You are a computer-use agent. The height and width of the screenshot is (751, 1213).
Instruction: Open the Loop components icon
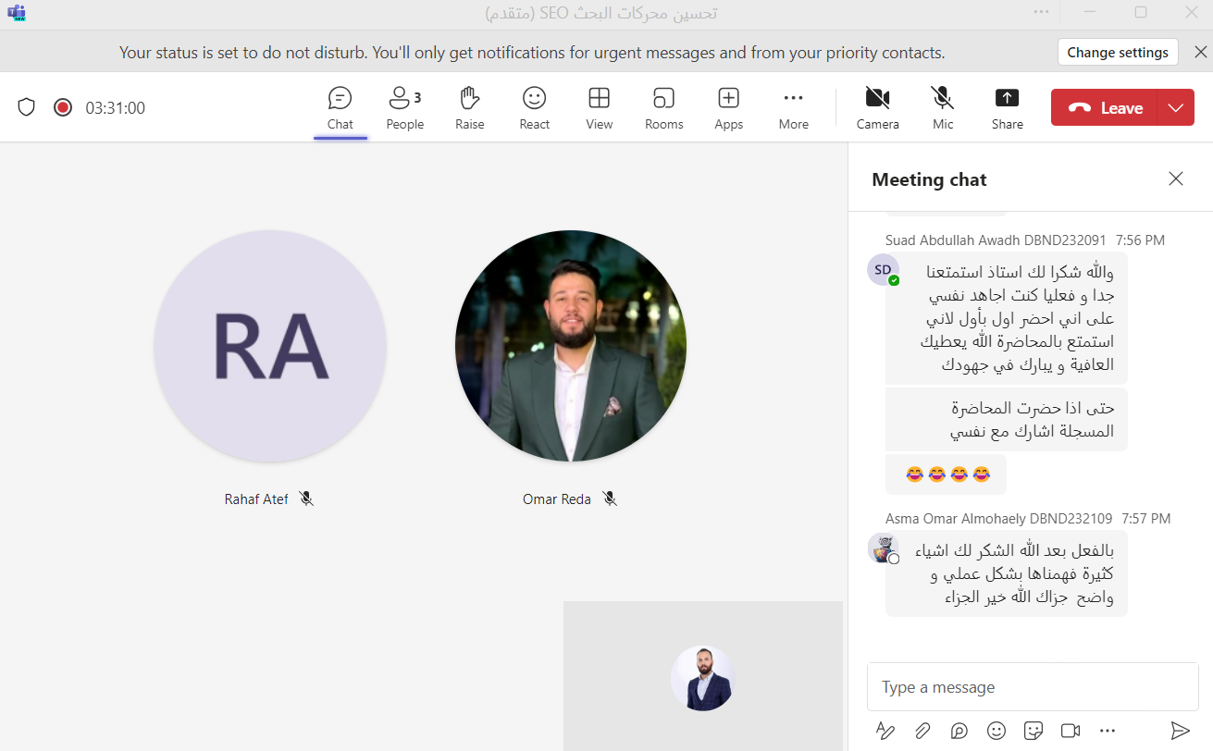point(959,731)
